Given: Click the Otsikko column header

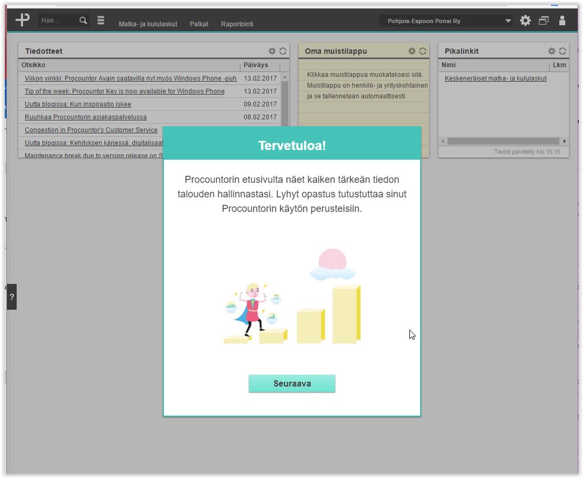Looking at the screenshot, I should click(33, 65).
